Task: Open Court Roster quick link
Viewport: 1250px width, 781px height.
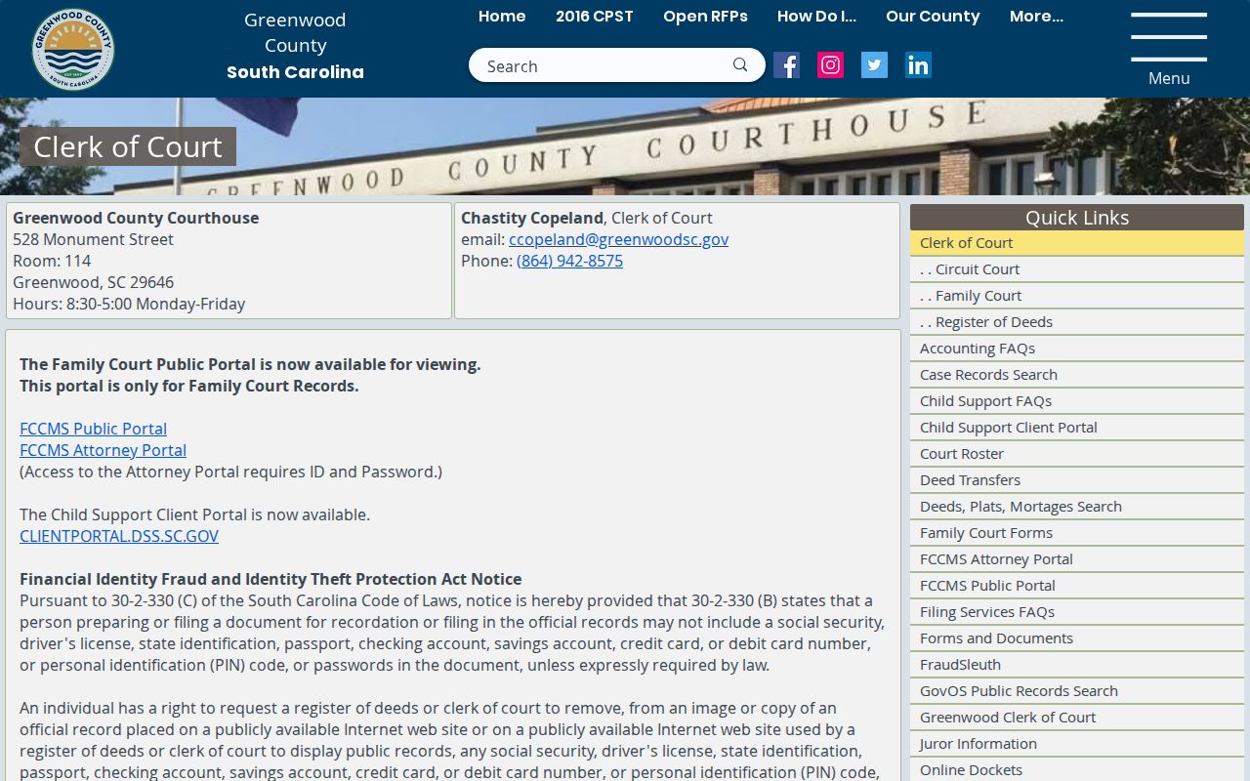Action: pos(1077,454)
